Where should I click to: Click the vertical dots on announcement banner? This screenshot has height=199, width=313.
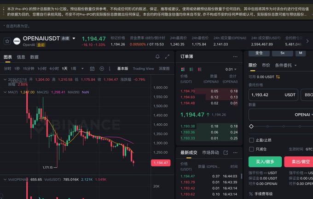pyautogui.click(x=4, y=11)
